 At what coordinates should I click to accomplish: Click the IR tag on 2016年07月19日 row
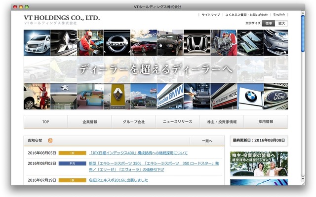click(x=73, y=180)
